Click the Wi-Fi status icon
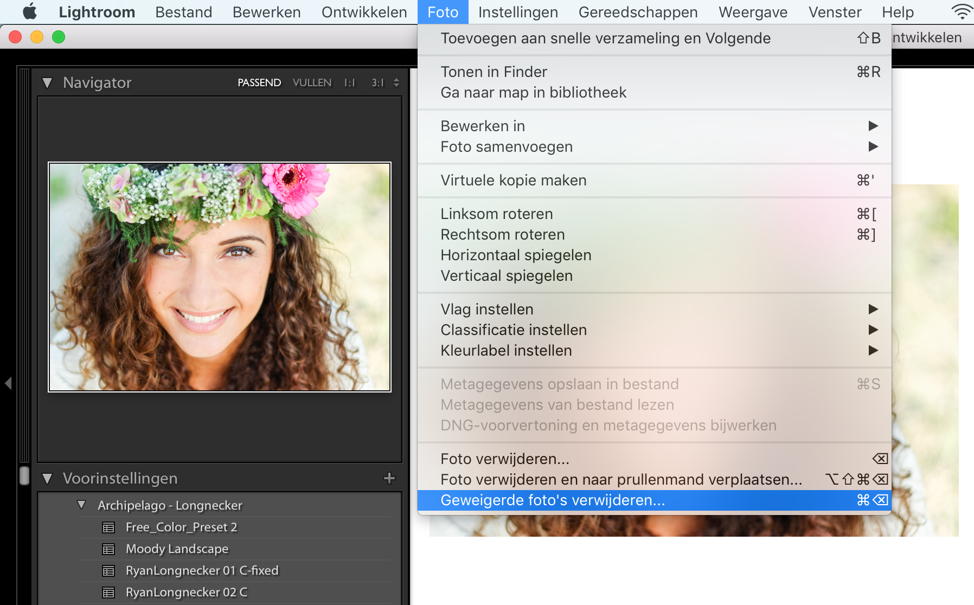The height and width of the screenshot is (605, 974). (x=963, y=11)
